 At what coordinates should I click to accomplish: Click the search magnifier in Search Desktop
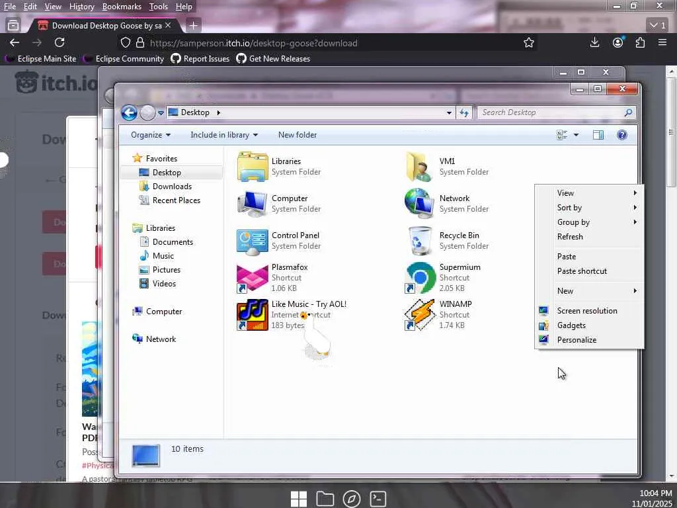[x=628, y=112]
